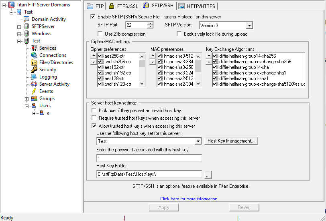This screenshot has width=326, height=221.
Task: Open the host key set dropdown
Action: [198, 141]
